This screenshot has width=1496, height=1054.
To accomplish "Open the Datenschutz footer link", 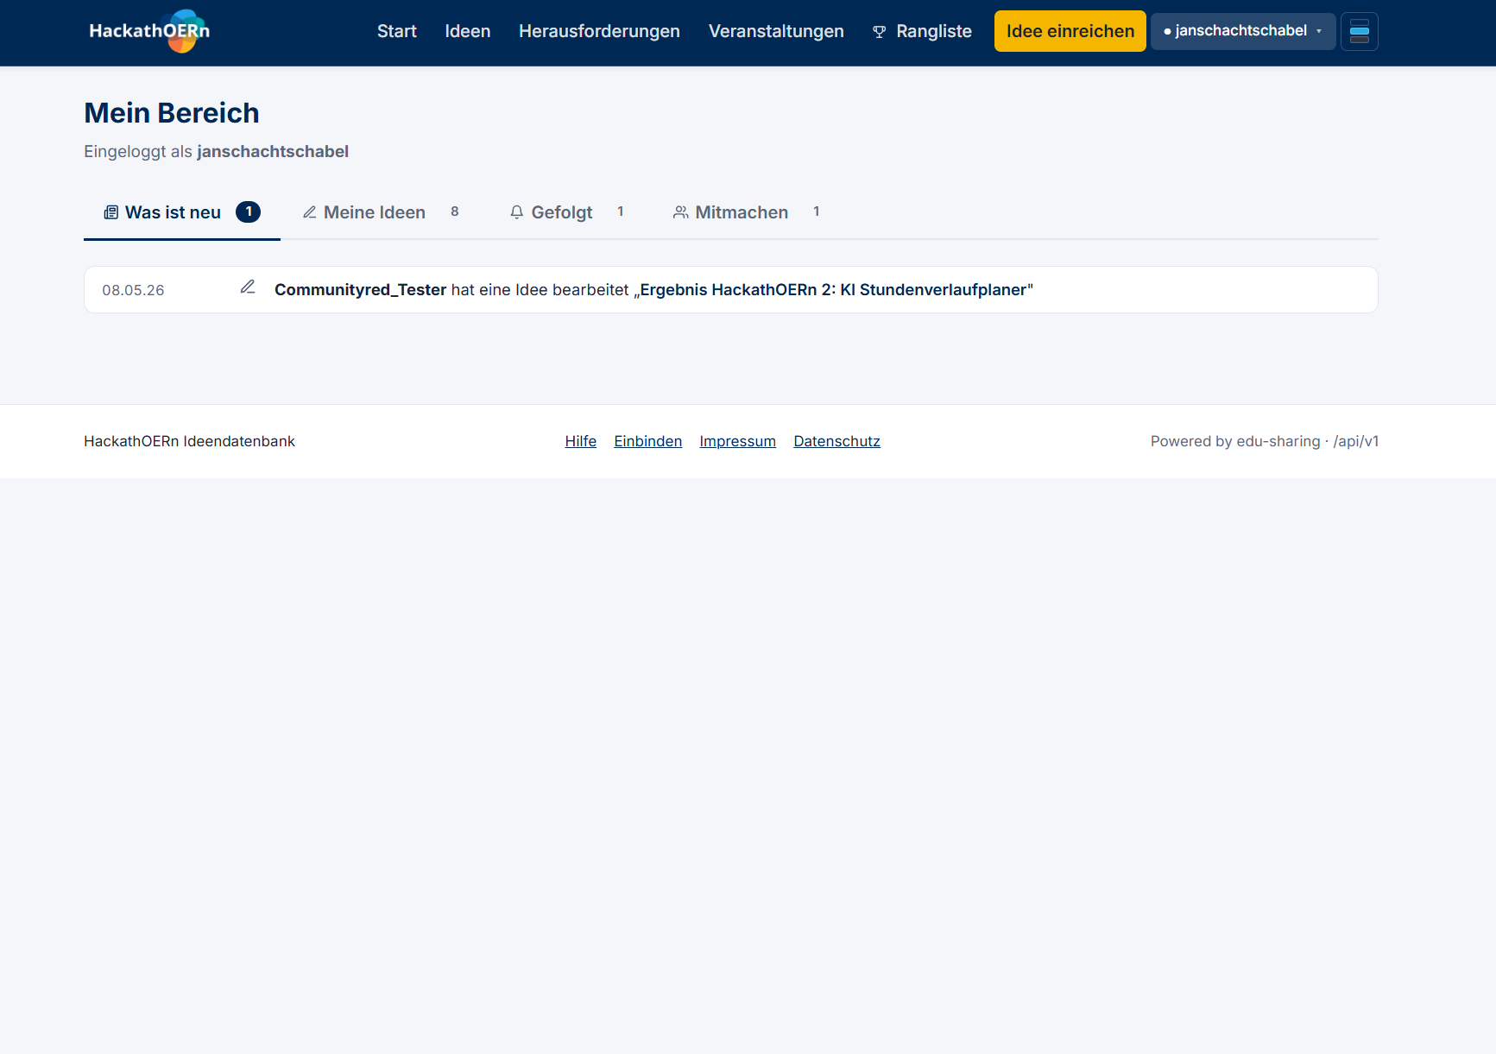I will pos(837,441).
